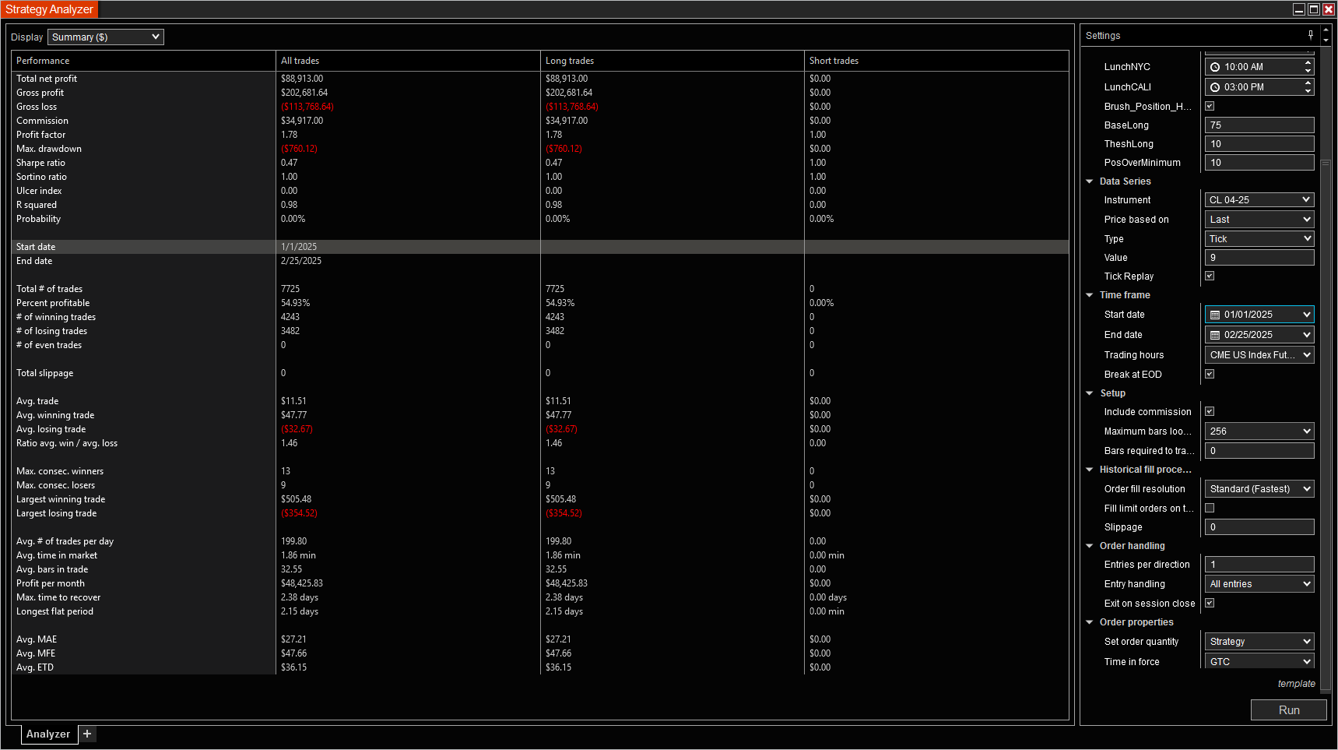Open the Display Summary ($) dropdown
This screenshot has width=1338, height=750.
106,37
